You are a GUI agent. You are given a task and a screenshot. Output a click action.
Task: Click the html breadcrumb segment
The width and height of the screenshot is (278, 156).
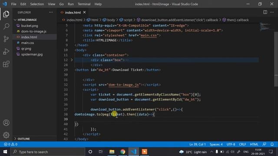coord(95,20)
